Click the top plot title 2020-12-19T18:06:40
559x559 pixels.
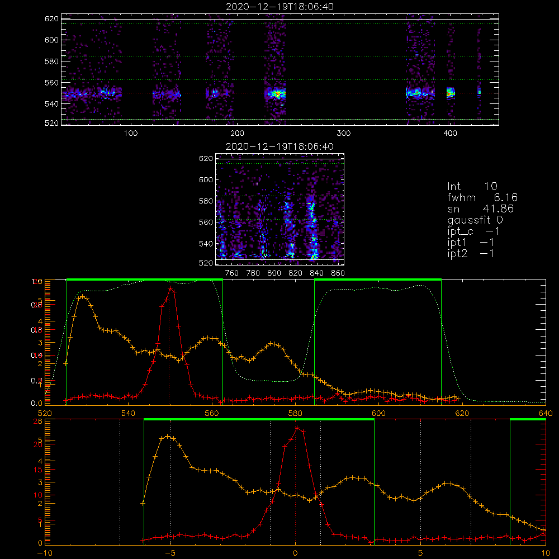279,7
